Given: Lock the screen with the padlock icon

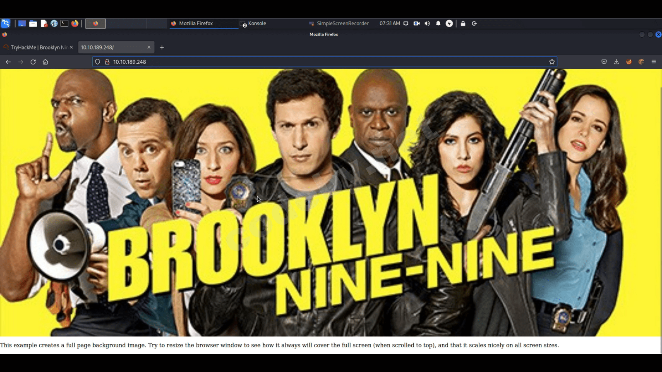Looking at the screenshot, I should tap(463, 24).
